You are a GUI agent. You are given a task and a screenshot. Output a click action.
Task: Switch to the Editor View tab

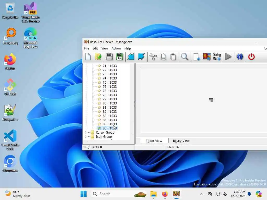click(154, 141)
